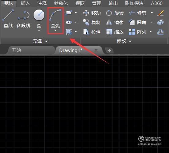Image resolution: width=169 pixels, height=153 pixels.
Task: Open the Add-ins (附加模块) ribbon tab
Action: 134,3
